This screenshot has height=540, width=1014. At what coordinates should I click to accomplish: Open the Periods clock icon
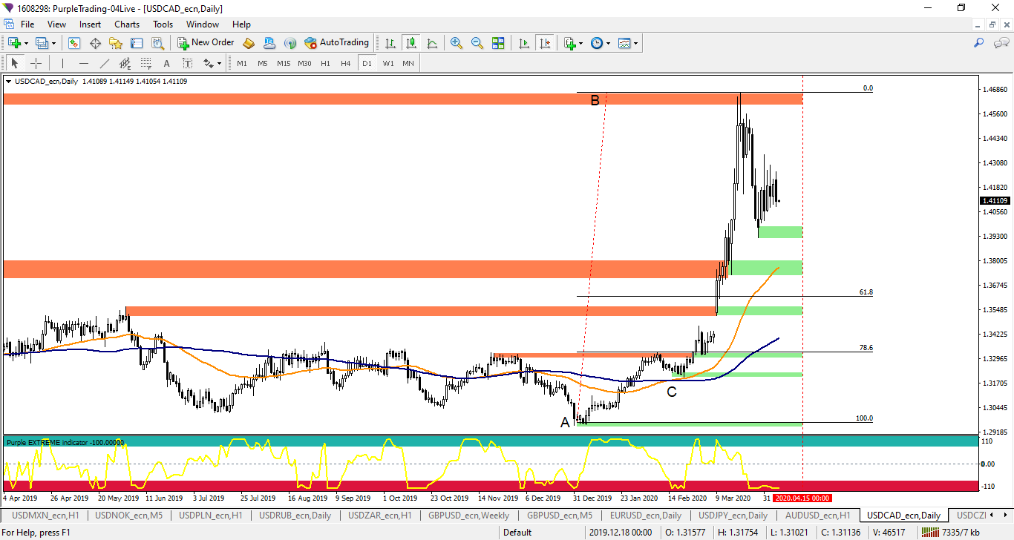click(x=597, y=43)
